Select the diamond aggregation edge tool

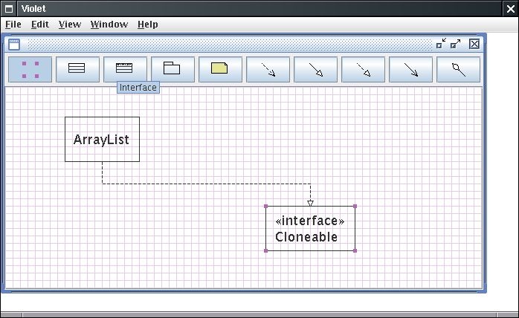[x=459, y=70]
